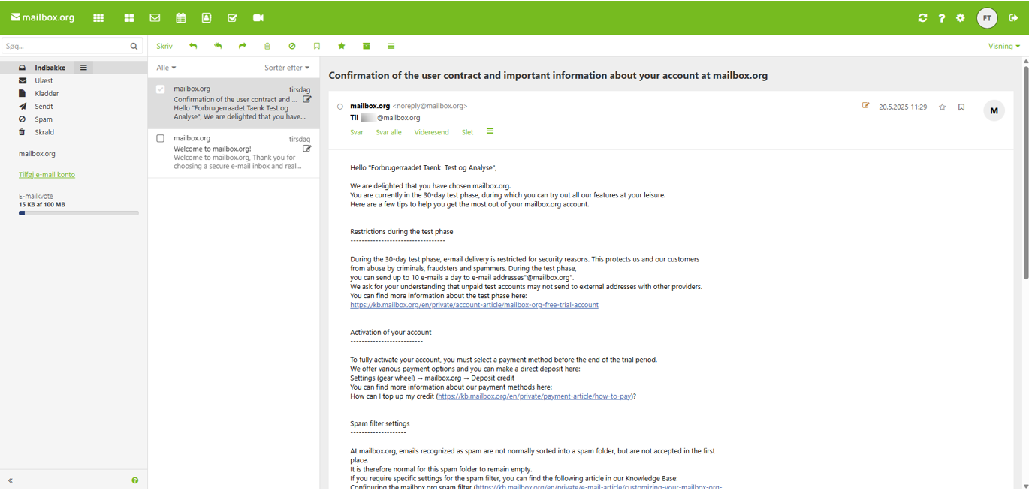Click the E-mailkvote usage progress bar
Image resolution: width=1029 pixels, height=491 pixels.
pyautogui.click(x=79, y=213)
